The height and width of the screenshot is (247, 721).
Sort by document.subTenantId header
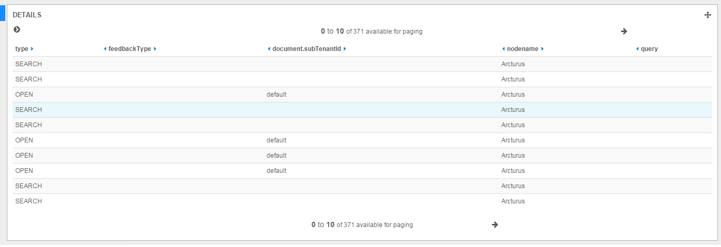point(306,49)
